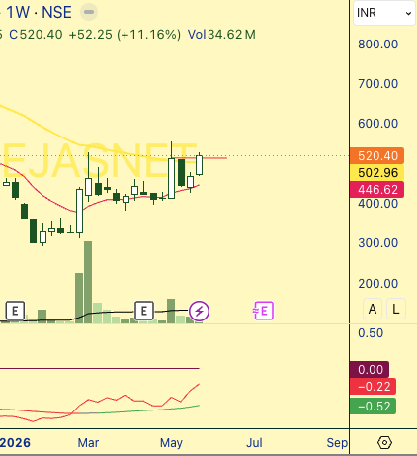Click the 2026 year label on time axis
Image resolution: width=417 pixels, height=456 pixels.
click(x=15, y=443)
